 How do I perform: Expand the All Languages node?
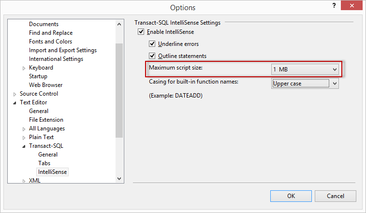(x=24, y=129)
